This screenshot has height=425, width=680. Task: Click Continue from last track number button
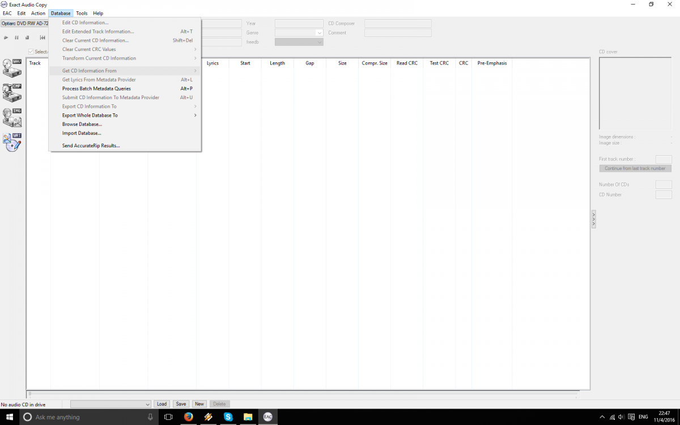point(635,168)
